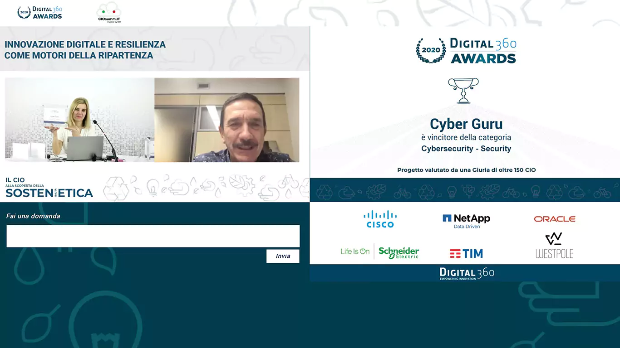Open the Westpole sponsor logo
This screenshot has height=348, width=620.
pos(554,246)
